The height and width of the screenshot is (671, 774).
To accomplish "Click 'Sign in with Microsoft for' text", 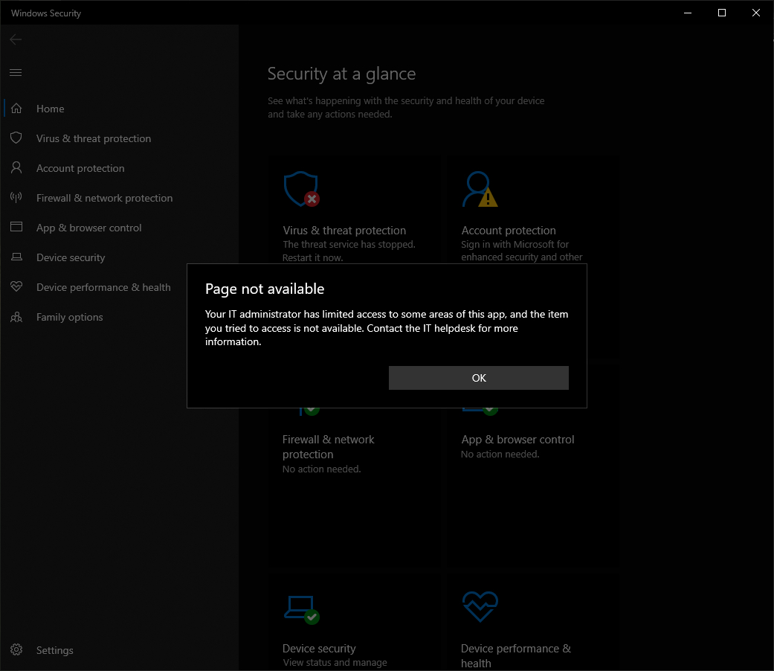I will pyautogui.click(x=515, y=245).
